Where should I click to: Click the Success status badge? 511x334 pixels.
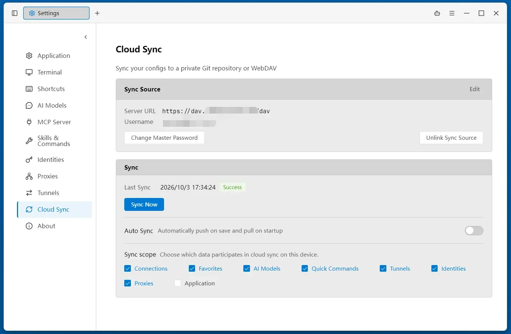pyautogui.click(x=232, y=187)
